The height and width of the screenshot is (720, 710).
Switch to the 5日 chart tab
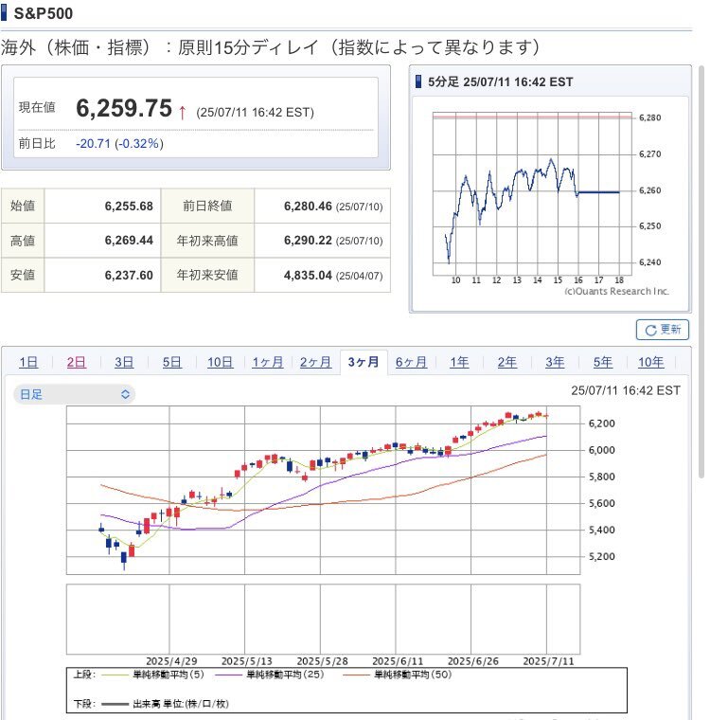click(171, 362)
